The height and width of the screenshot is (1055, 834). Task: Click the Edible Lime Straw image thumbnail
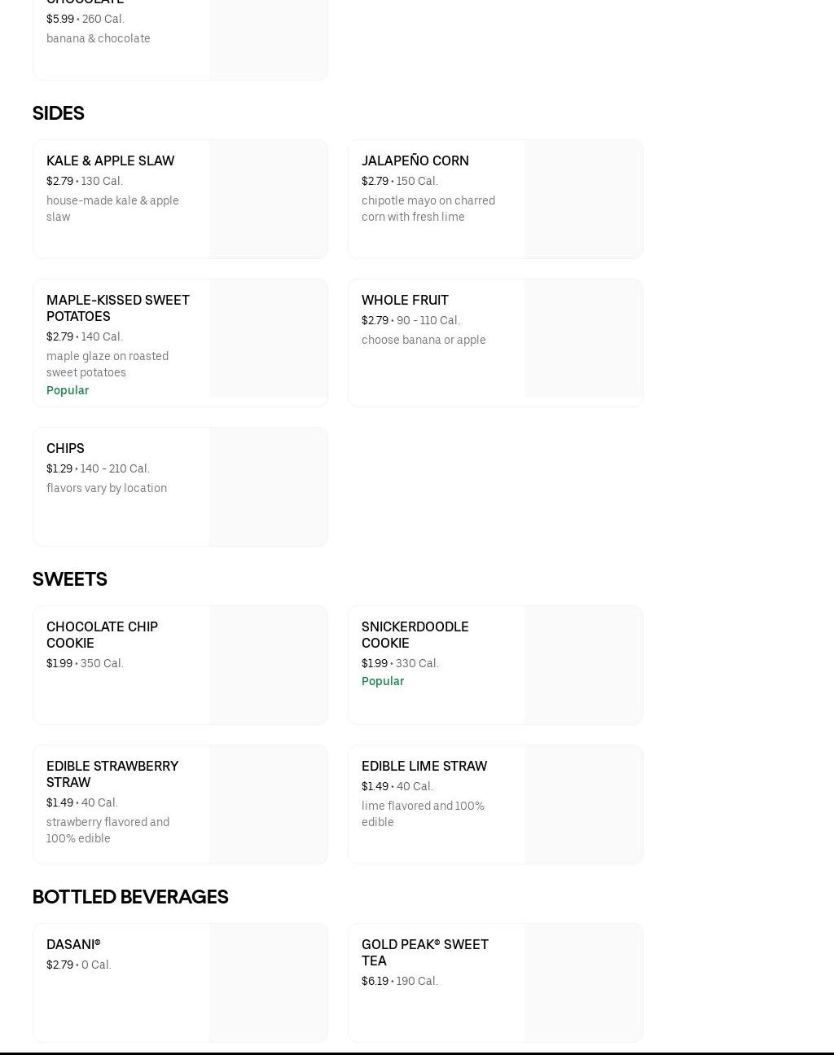coord(583,804)
